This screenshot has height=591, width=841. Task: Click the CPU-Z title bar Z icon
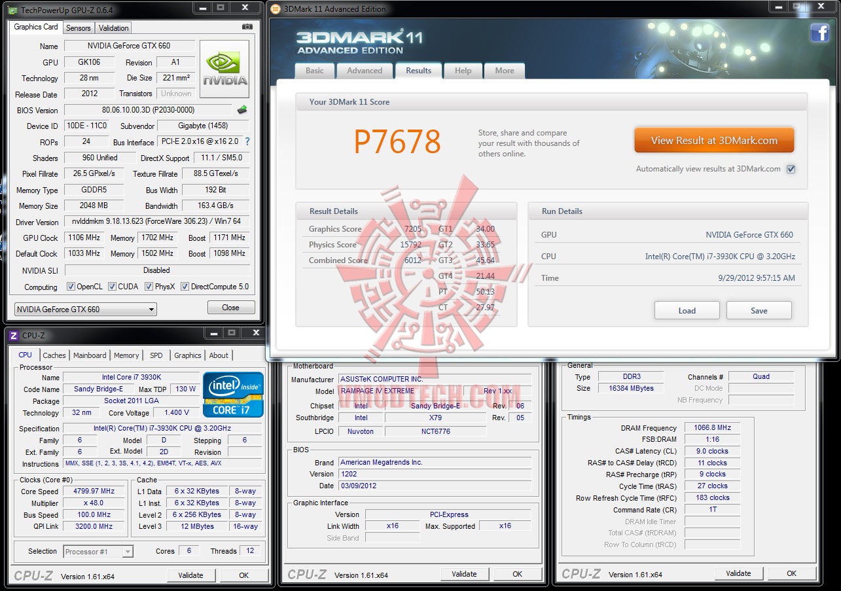[x=14, y=336]
